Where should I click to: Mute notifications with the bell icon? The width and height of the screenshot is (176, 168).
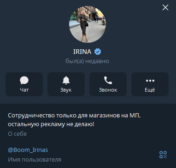[x=66, y=80]
